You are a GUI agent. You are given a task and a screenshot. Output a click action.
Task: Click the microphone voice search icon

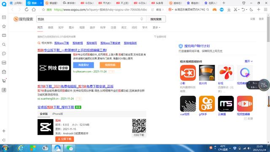point(142,19)
